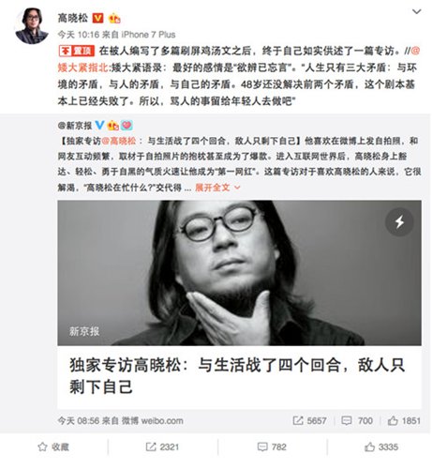Click the red 置顶 pinned tag
The image size is (432, 469).
pyautogui.click(x=77, y=51)
